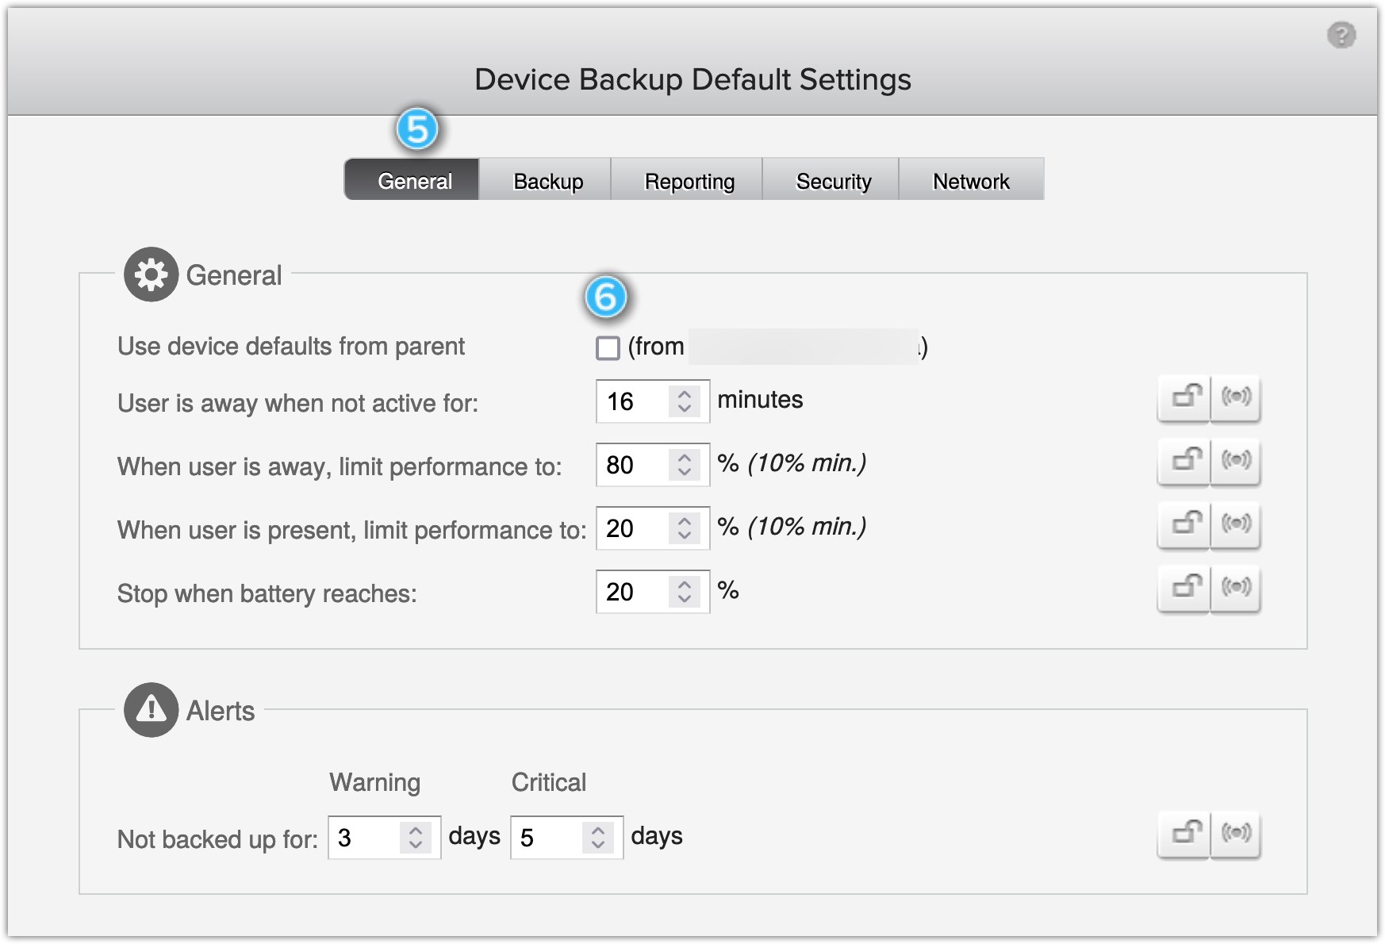Image resolution: width=1385 pixels, height=944 pixels.
Task: Toggle lock for away performance limit
Action: [1184, 461]
